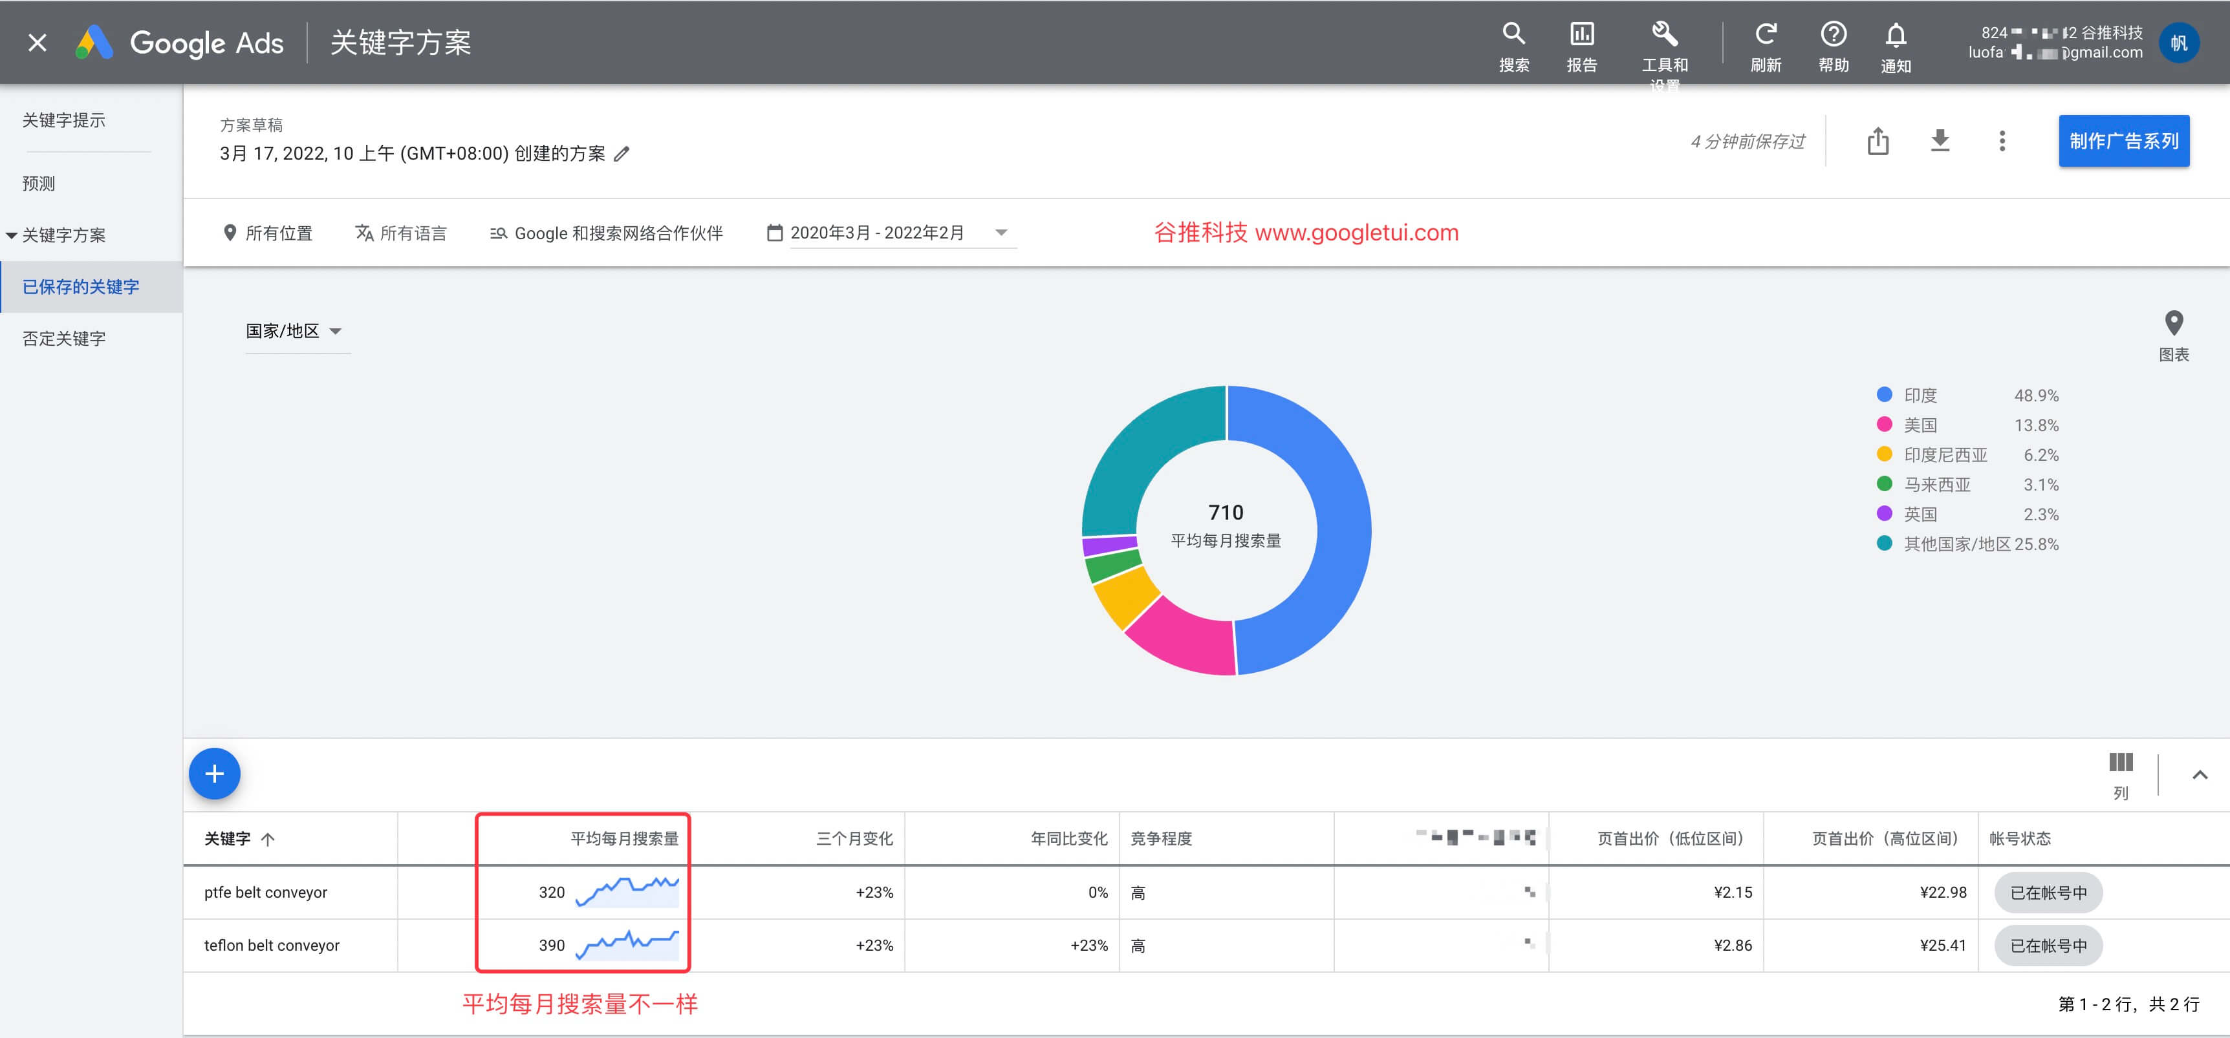Click the 竞争程度 column header

(1162, 838)
